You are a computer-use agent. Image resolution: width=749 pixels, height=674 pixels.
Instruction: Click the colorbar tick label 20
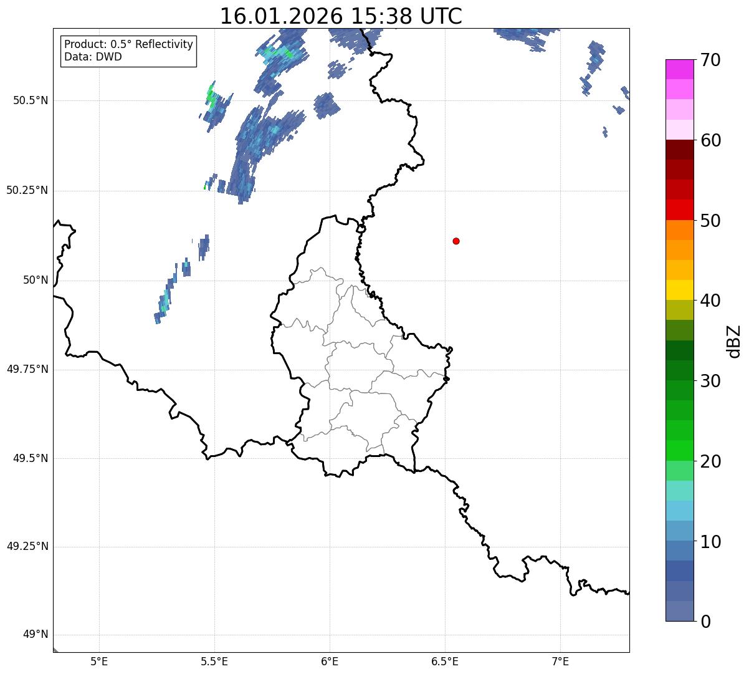click(x=710, y=461)
